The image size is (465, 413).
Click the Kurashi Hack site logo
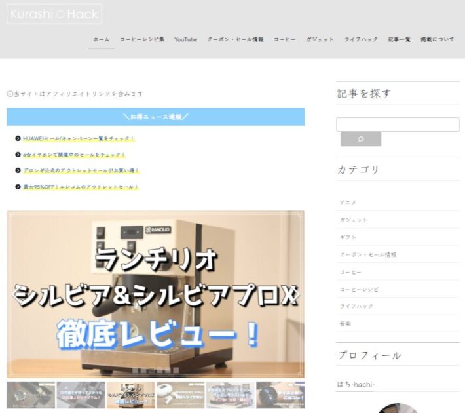click(54, 14)
